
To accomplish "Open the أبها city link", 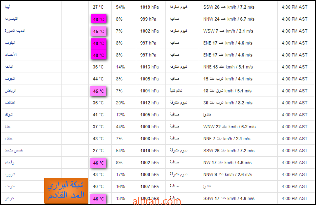I will tap(7, 7).
